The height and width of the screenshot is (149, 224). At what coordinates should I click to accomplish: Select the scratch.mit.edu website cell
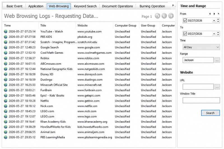[87, 42]
